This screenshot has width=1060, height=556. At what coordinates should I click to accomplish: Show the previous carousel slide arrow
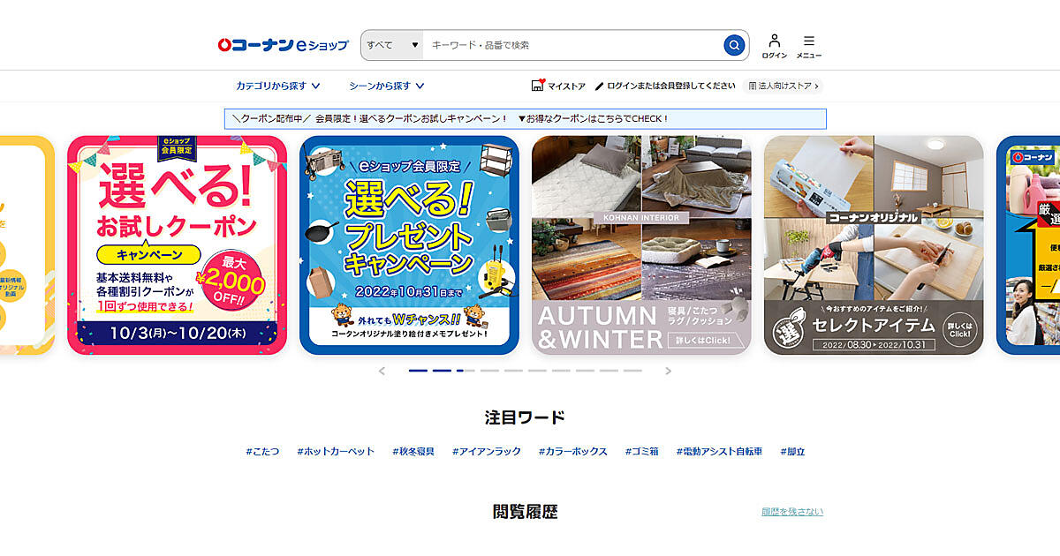tap(382, 371)
